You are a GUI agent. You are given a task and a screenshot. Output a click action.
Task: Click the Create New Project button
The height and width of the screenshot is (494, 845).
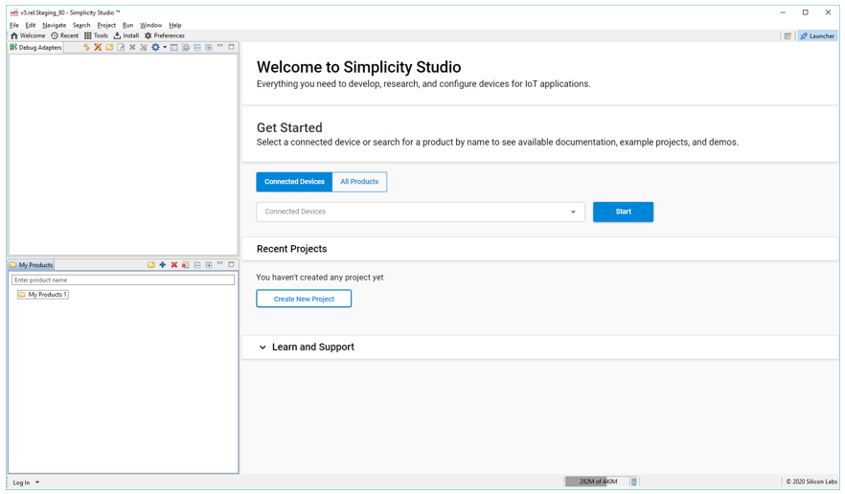click(304, 299)
